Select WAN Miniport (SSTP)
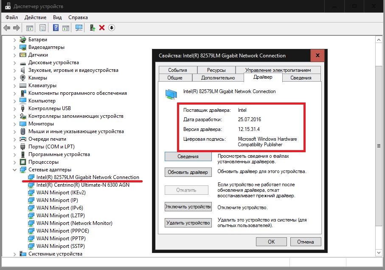This screenshot has width=385, height=270. [60, 246]
